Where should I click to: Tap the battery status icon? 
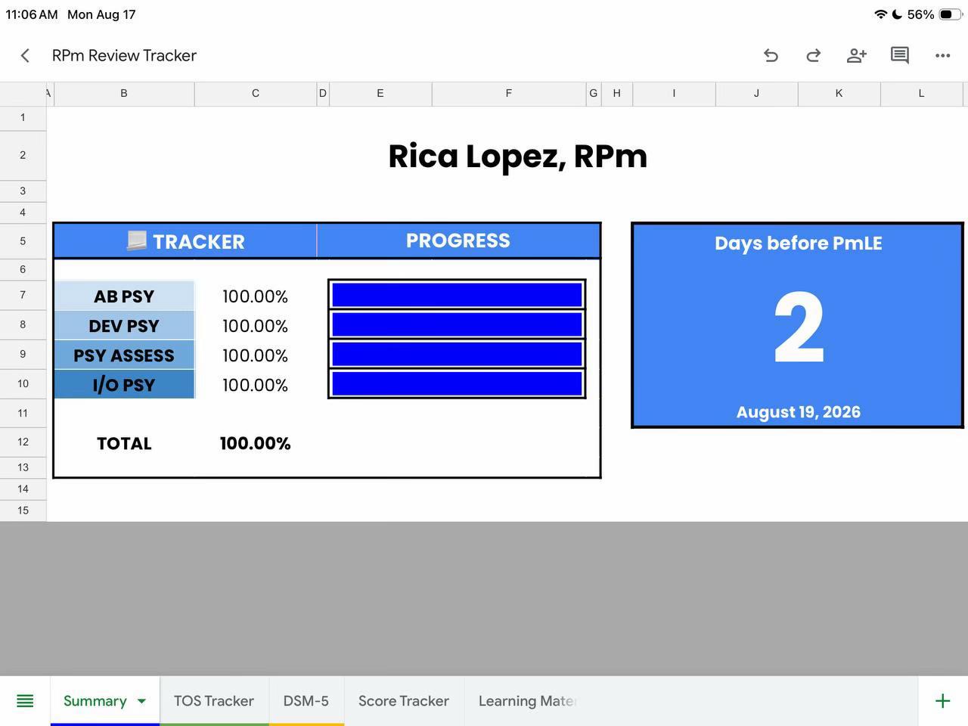click(x=951, y=14)
